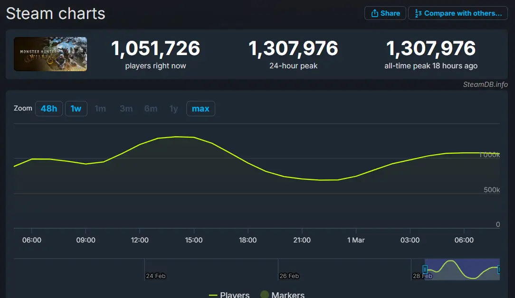Click the 26 Feb navigator label

pyautogui.click(x=289, y=276)
